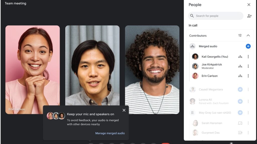Click the blue Merged audio indicator
Image resolution: width=257 pixels, height=144 pixels.
click(248, 46)
